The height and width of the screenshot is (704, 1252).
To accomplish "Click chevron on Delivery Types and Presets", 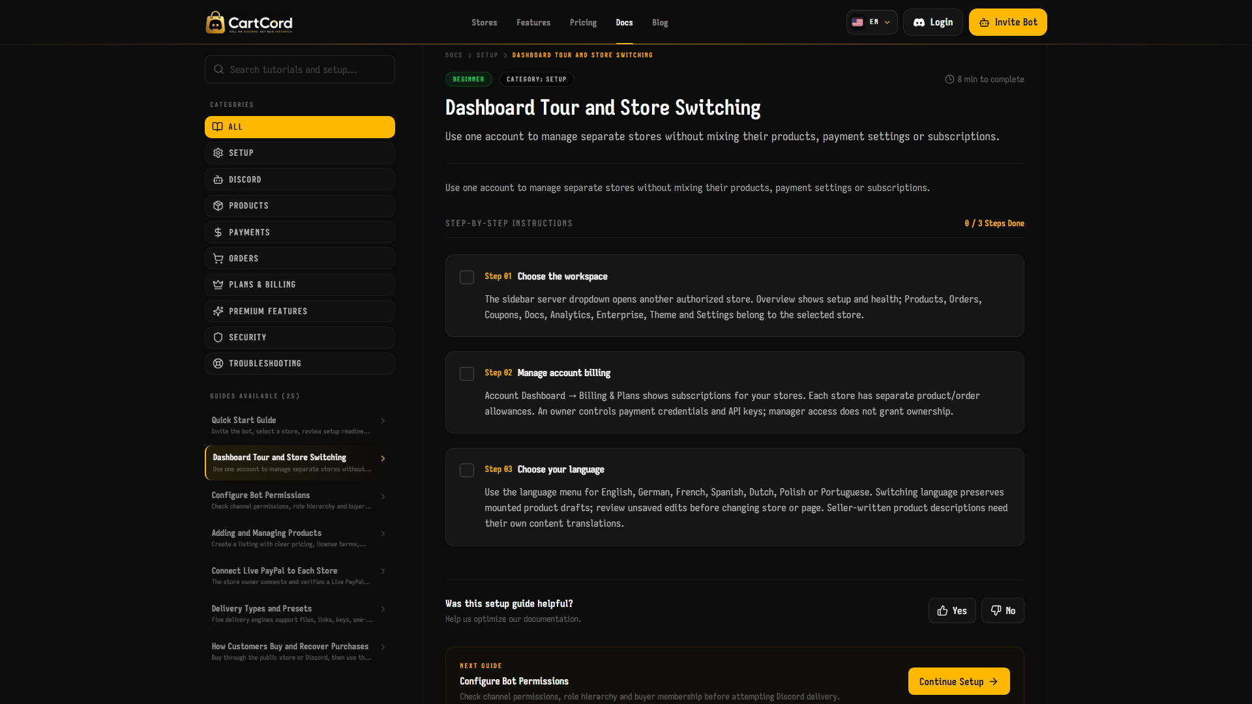I will click(383, 609).
